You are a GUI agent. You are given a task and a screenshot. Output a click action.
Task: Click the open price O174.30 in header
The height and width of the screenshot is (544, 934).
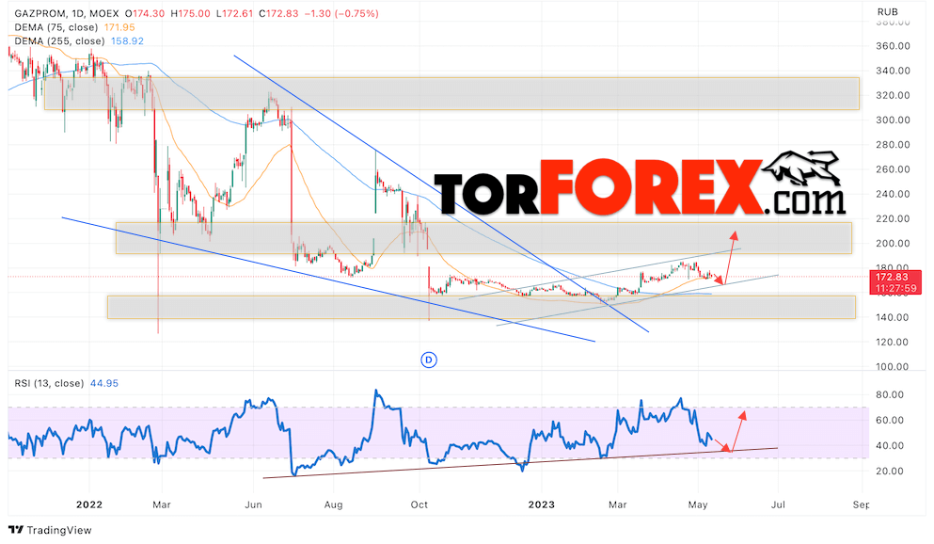coord(145,13)
